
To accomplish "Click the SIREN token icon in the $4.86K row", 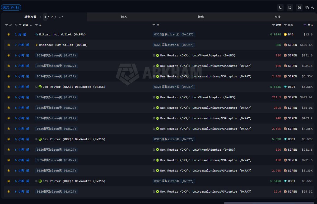I will (x=285, y=129).
